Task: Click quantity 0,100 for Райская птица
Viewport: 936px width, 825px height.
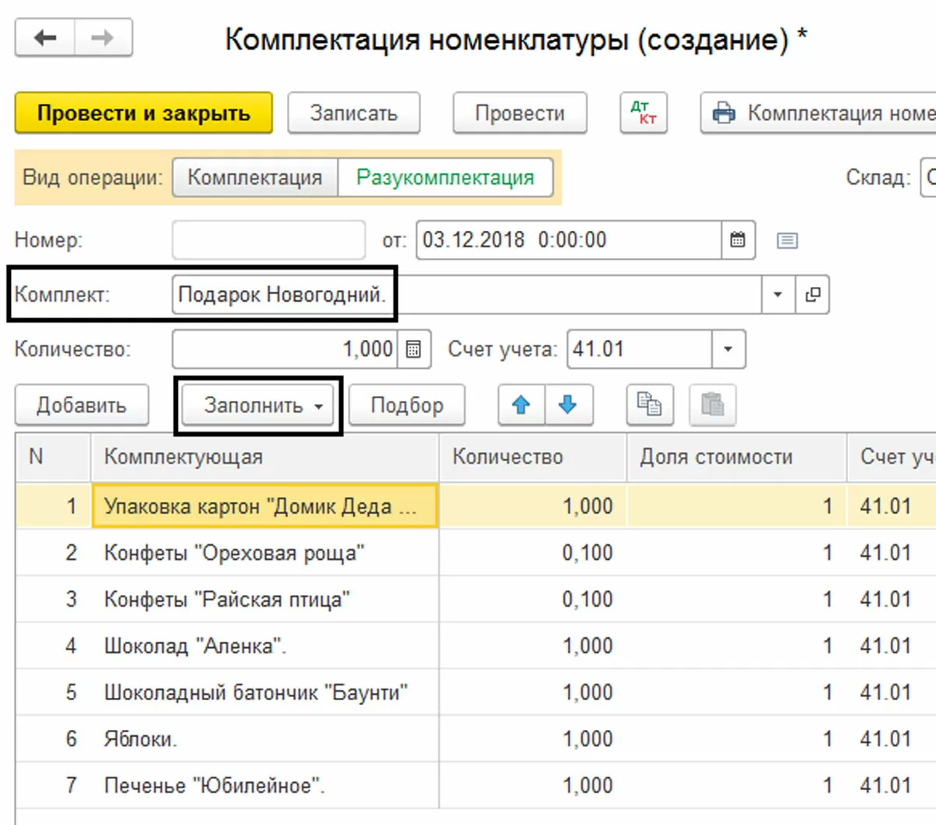Action: [x=533, y=599]
